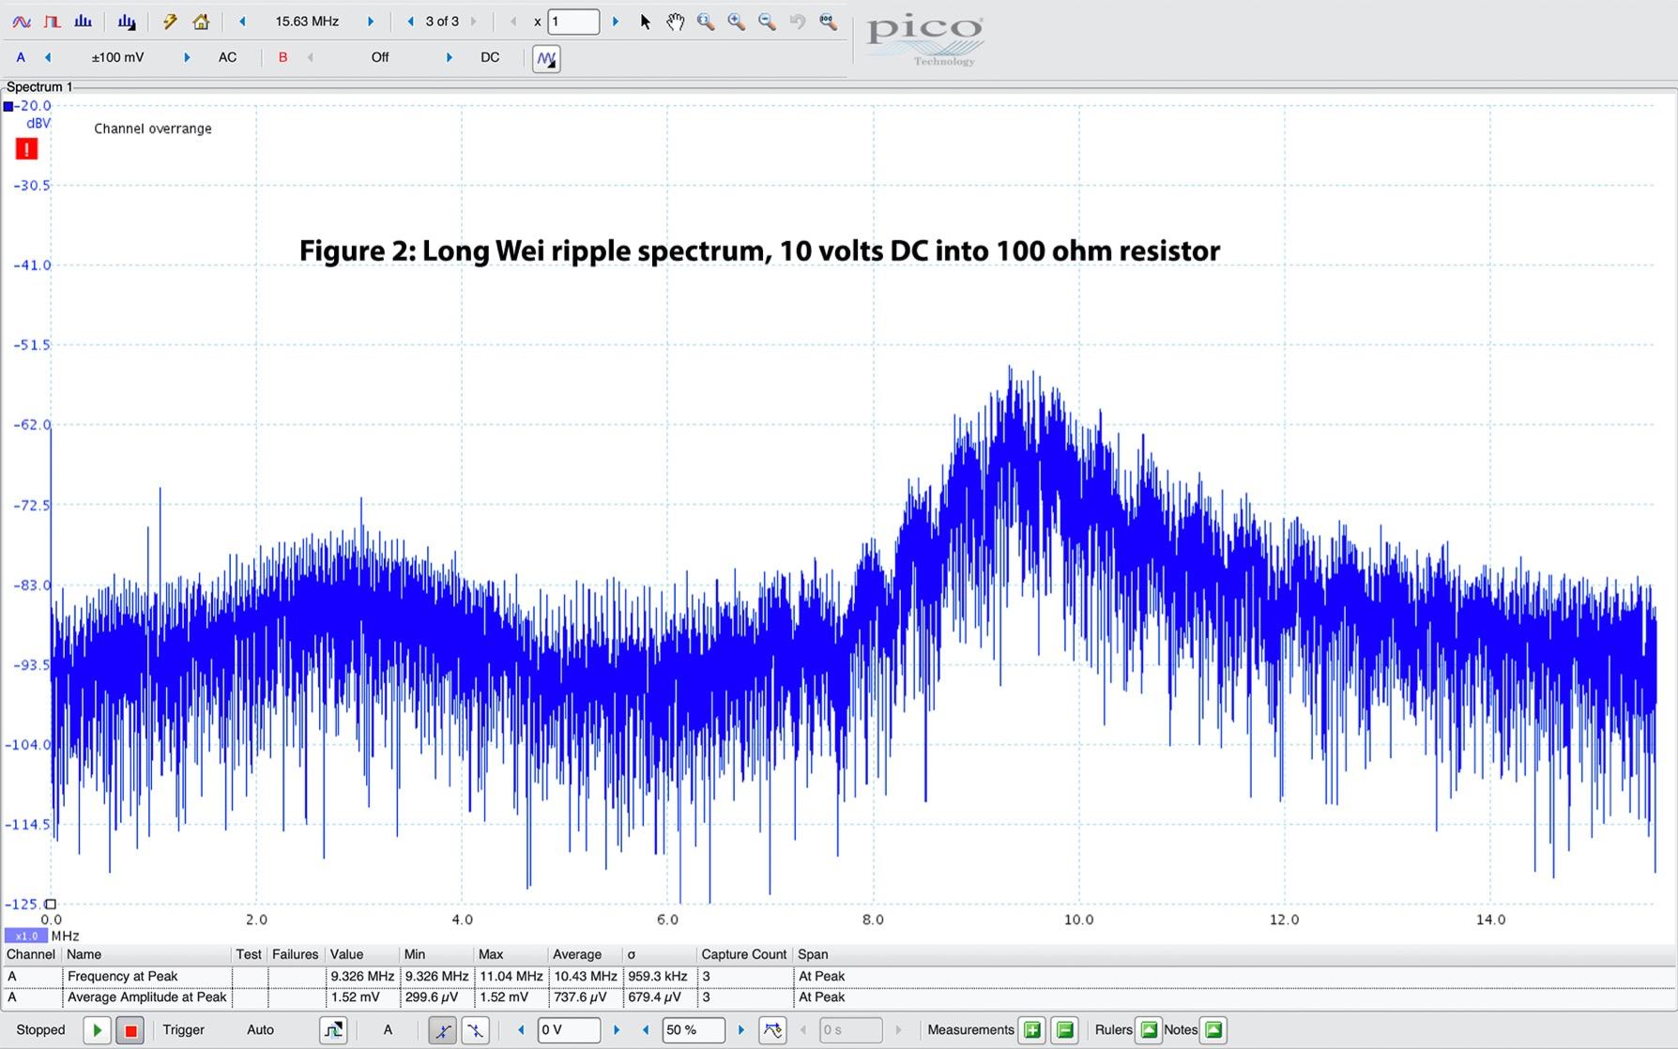Switch to scope mode icon
Viewport: 1678px width, 1049px height.
[x=21, y=22]
